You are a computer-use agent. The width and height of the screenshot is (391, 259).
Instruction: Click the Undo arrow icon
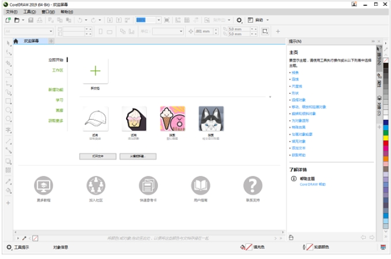point(80,20)
